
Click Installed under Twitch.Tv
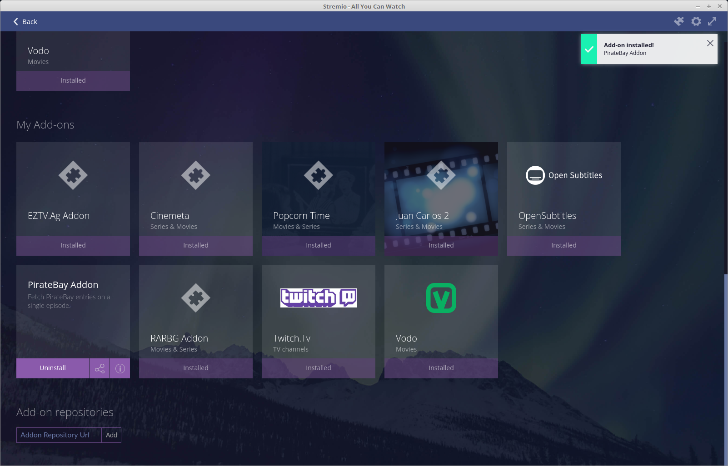319,368
